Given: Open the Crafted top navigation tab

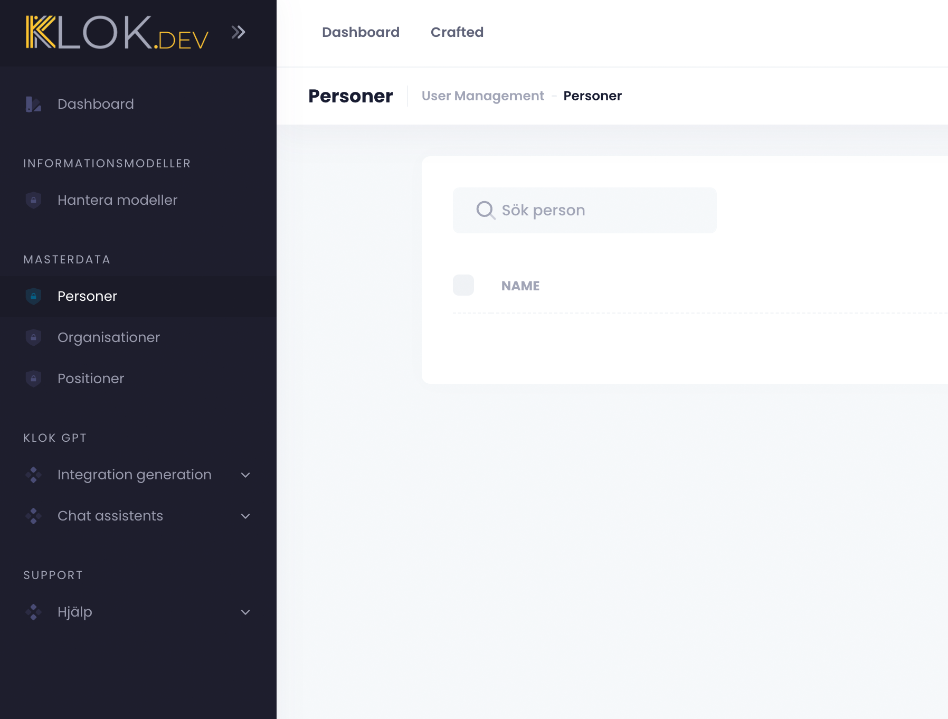Looking at the screenshot, I should pyautogui.click(x=457, y=32).
